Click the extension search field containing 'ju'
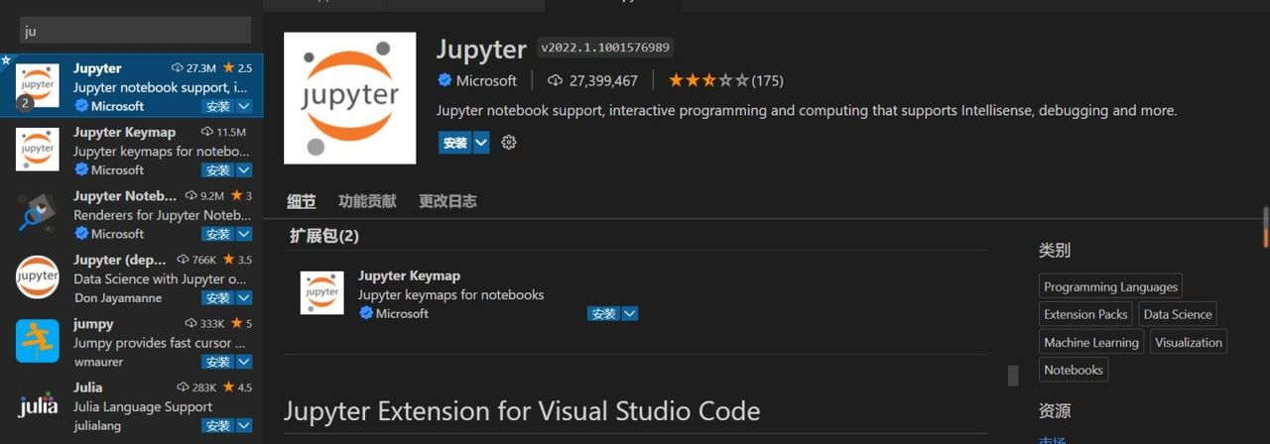The width and height of the screenshot is (1270, 444). pos(135,30)
